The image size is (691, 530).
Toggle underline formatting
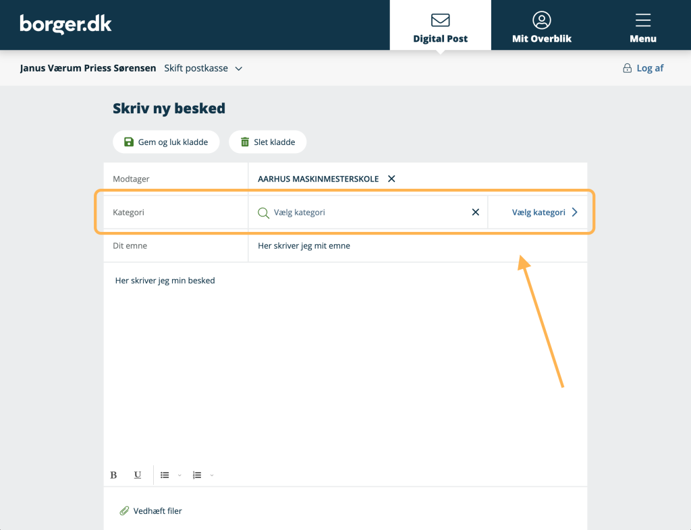point(138,475)
